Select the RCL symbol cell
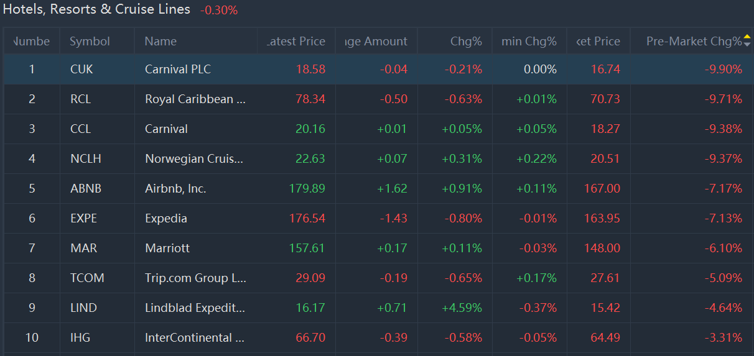Image resolution: width=754 pixels, height=356 pixels. 80,99
